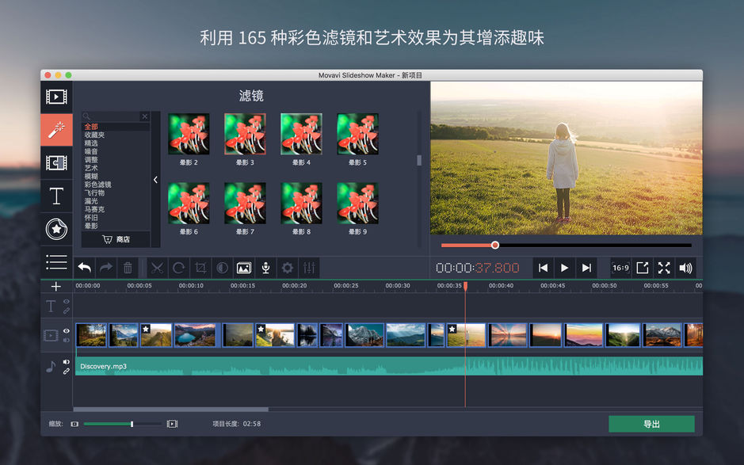Click the undo arrow icon
Image resolution: width=744 pixels, height=465 pixels.
[x=84, y=268]
